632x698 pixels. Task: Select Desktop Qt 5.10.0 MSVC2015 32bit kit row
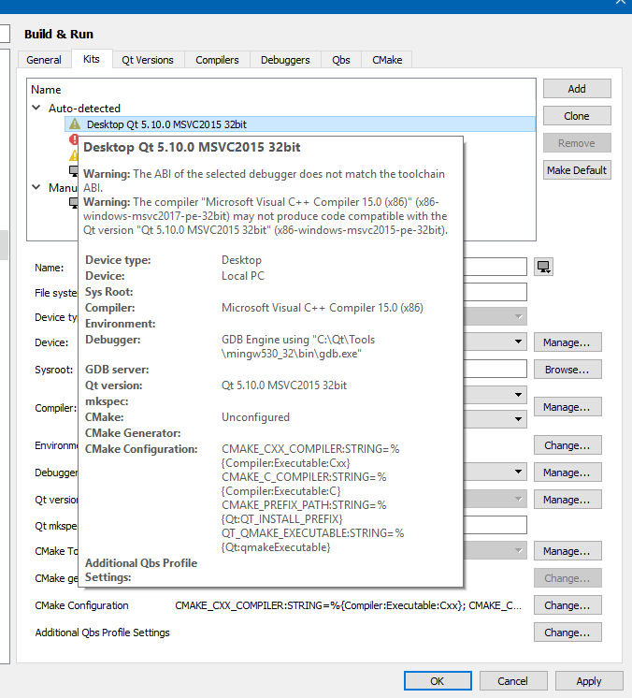click(300, 124)
